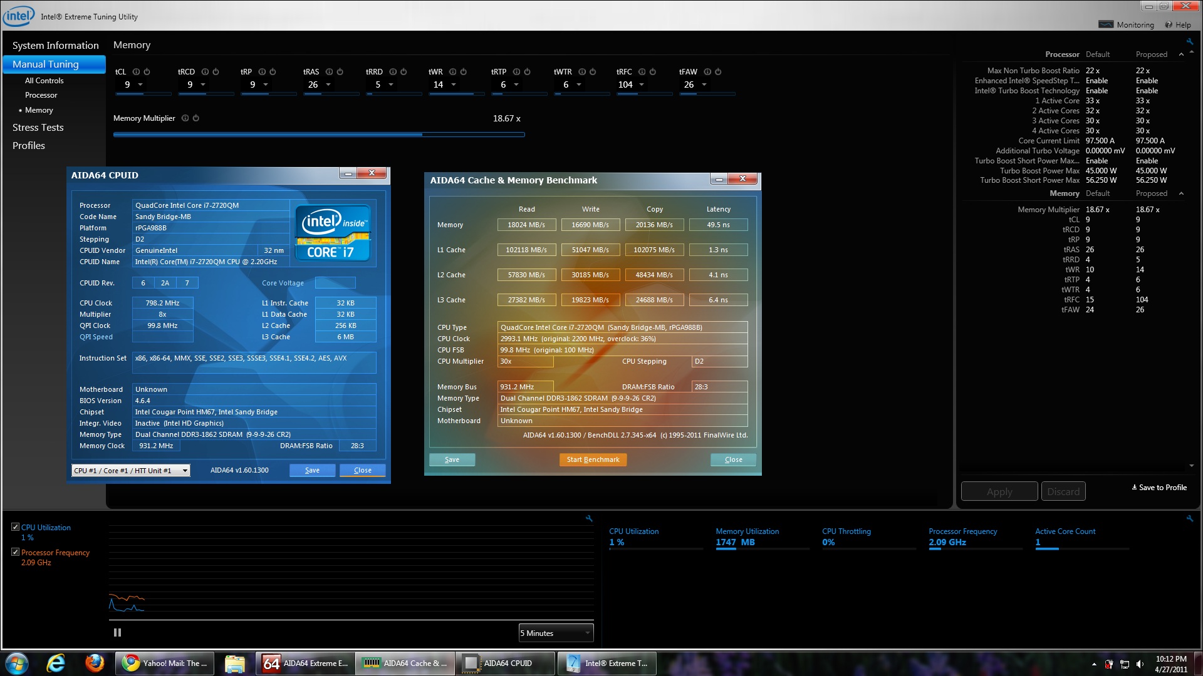Click the summary panel scroll-down arrow
Viewport: 1203px width, 676px height.
pyautogui.click(x=1191, y=466)
